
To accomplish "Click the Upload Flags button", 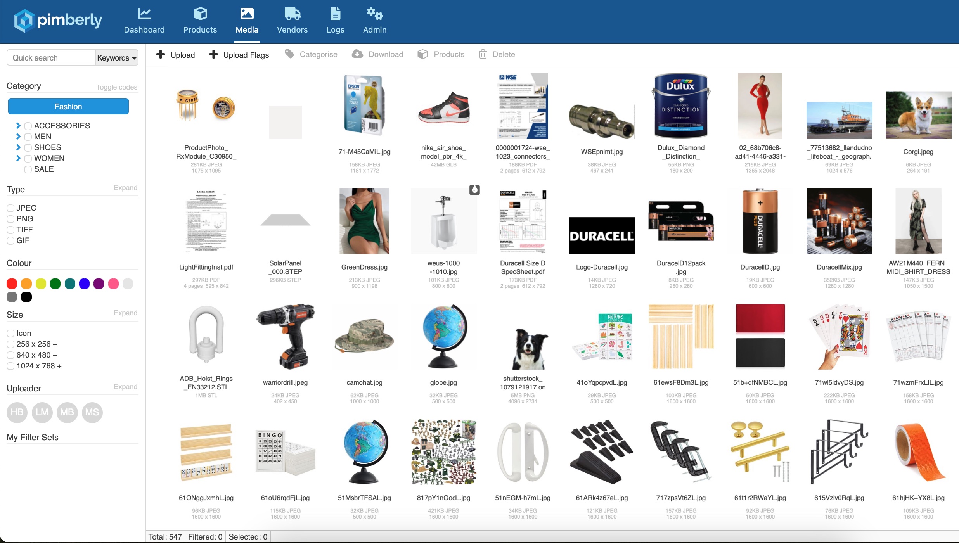I will coord(239,55).
